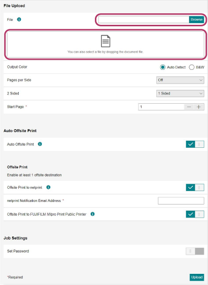Click the netprint Notification Email Address field
208x285 pixels.
(181, 200)
